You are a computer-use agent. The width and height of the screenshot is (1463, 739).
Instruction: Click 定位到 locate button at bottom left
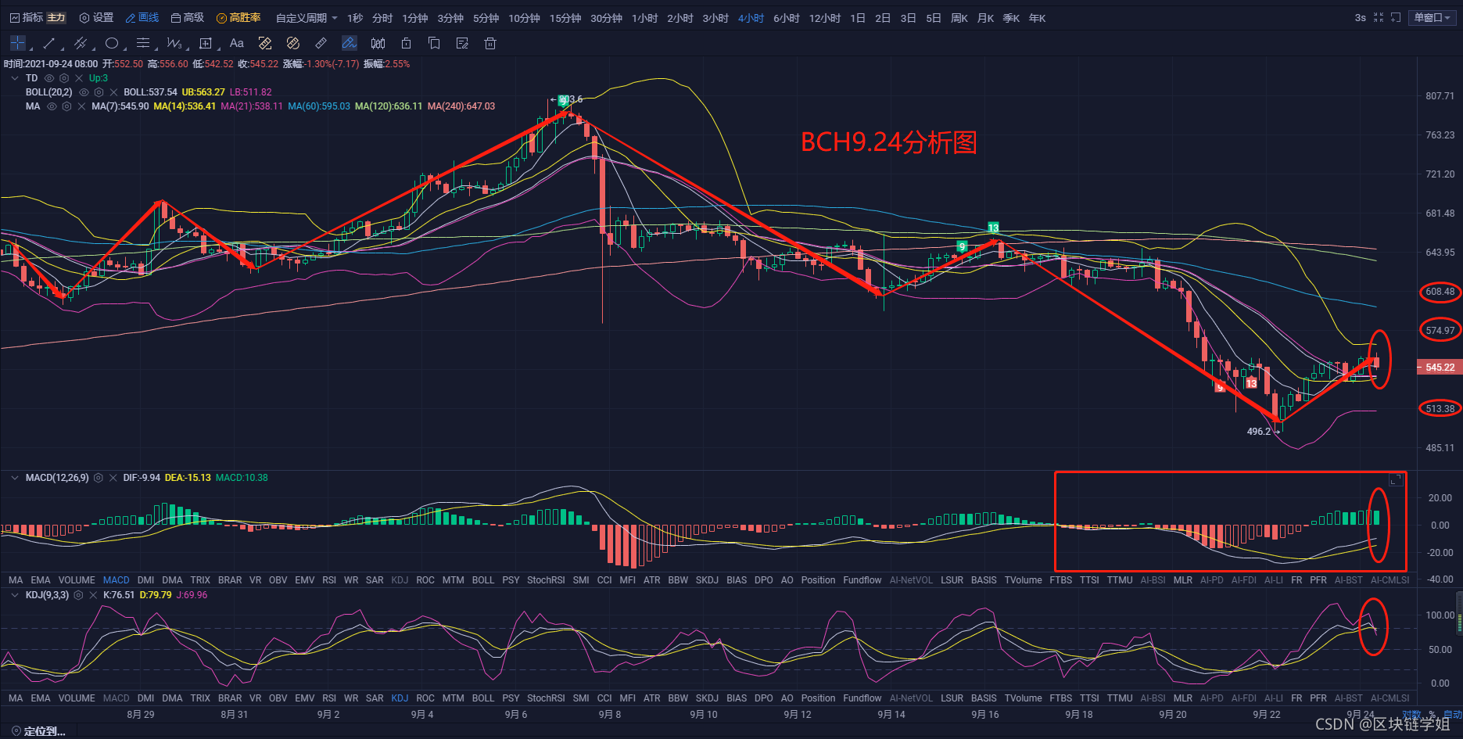(x=39, y=731)
